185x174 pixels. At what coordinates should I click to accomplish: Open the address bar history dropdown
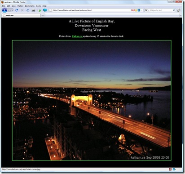point(142,10)
